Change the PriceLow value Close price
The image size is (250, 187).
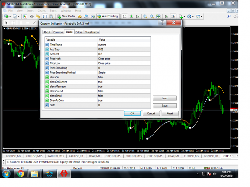click(x=124, y=63)
